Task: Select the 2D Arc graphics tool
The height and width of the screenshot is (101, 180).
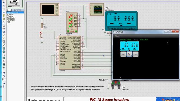Action: point(4,55)
